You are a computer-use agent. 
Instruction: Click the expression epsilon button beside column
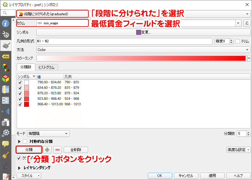[x=247, y=23]
